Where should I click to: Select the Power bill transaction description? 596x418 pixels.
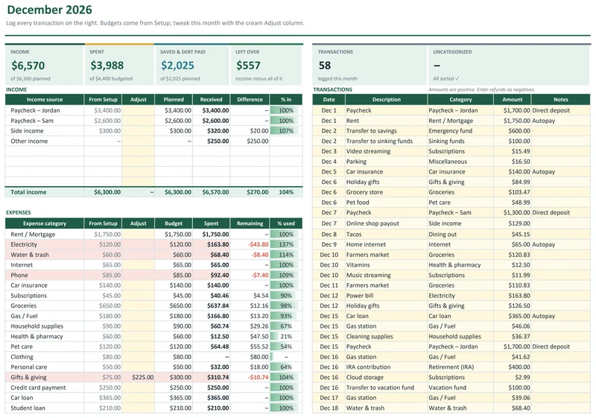(386, 296)
